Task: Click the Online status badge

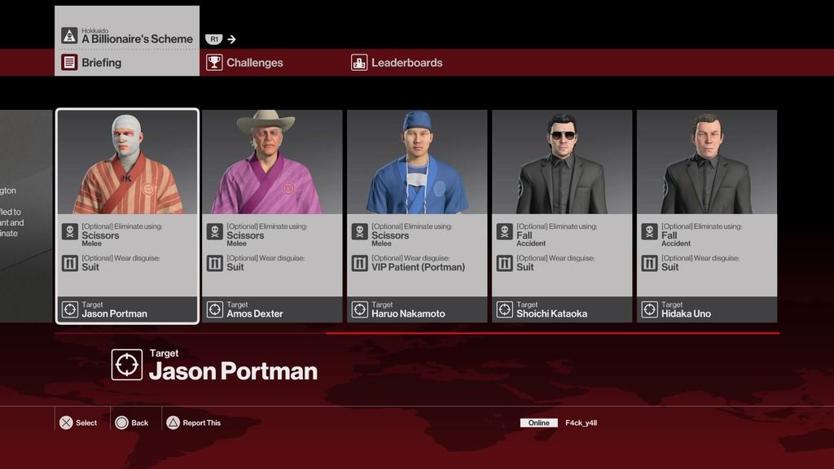Action: [x=539, y=423]
